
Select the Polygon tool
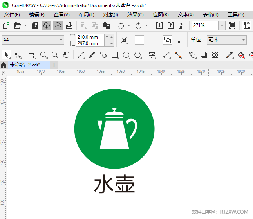[137, 55]
